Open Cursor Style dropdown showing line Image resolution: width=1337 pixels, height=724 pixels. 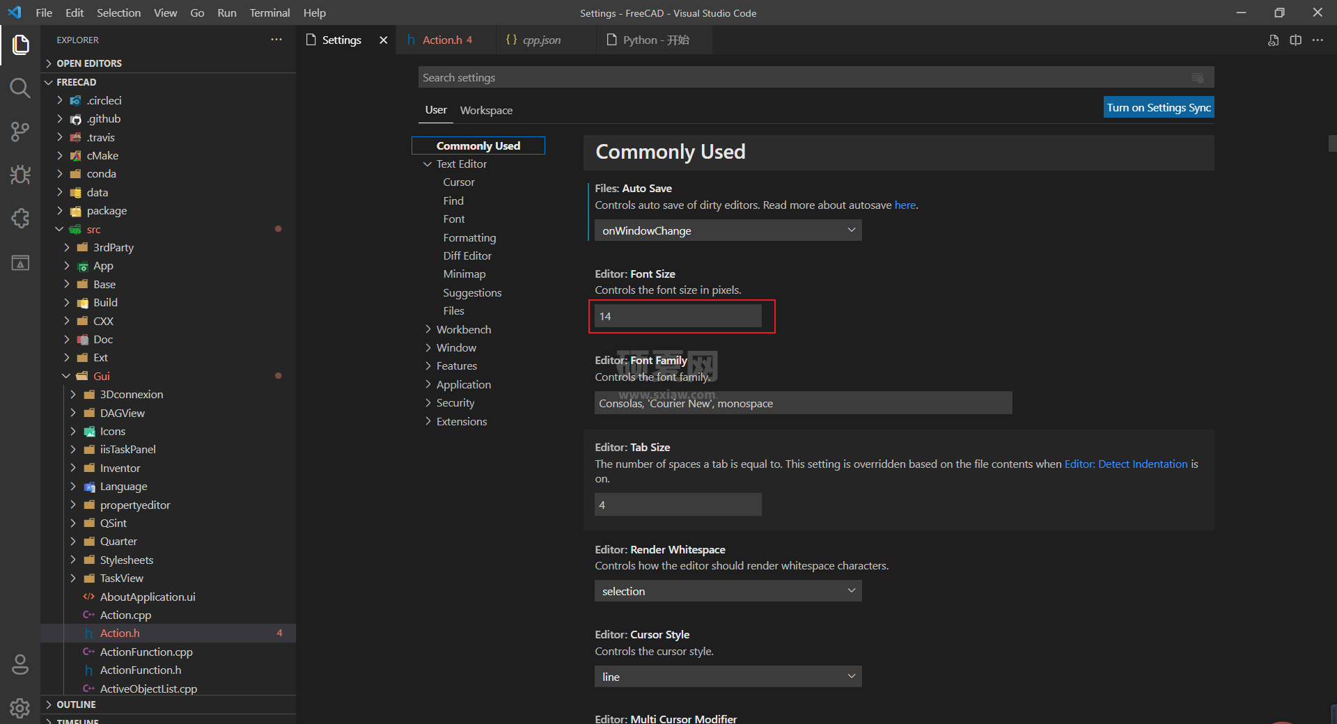click(x=728, y=677)
